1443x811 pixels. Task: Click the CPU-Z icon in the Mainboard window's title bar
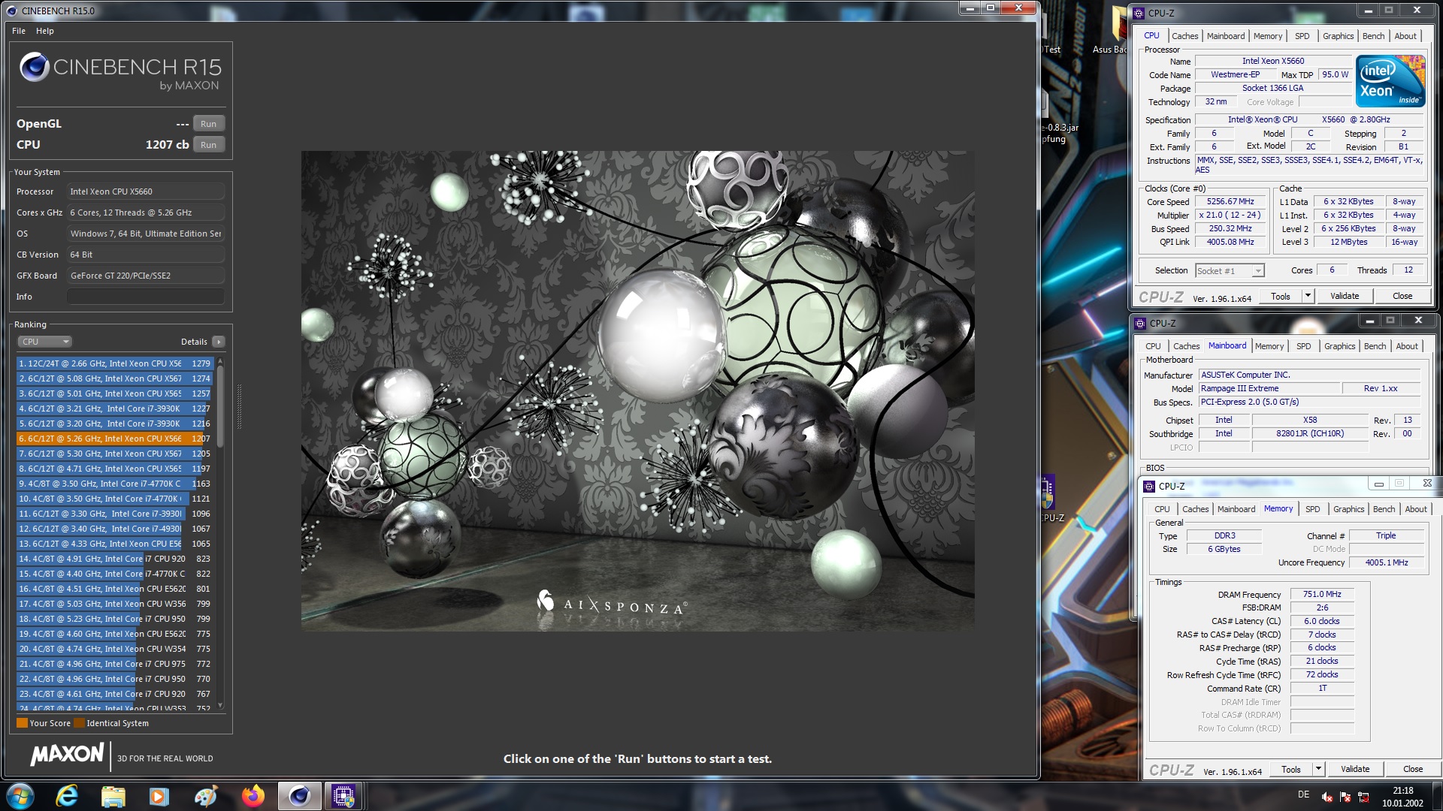click(x=1140, y=323)
